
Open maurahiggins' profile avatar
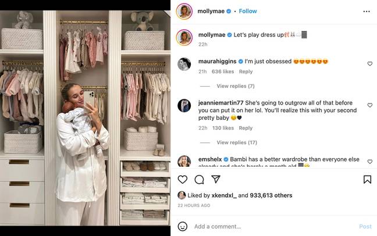tap(184, 64)
